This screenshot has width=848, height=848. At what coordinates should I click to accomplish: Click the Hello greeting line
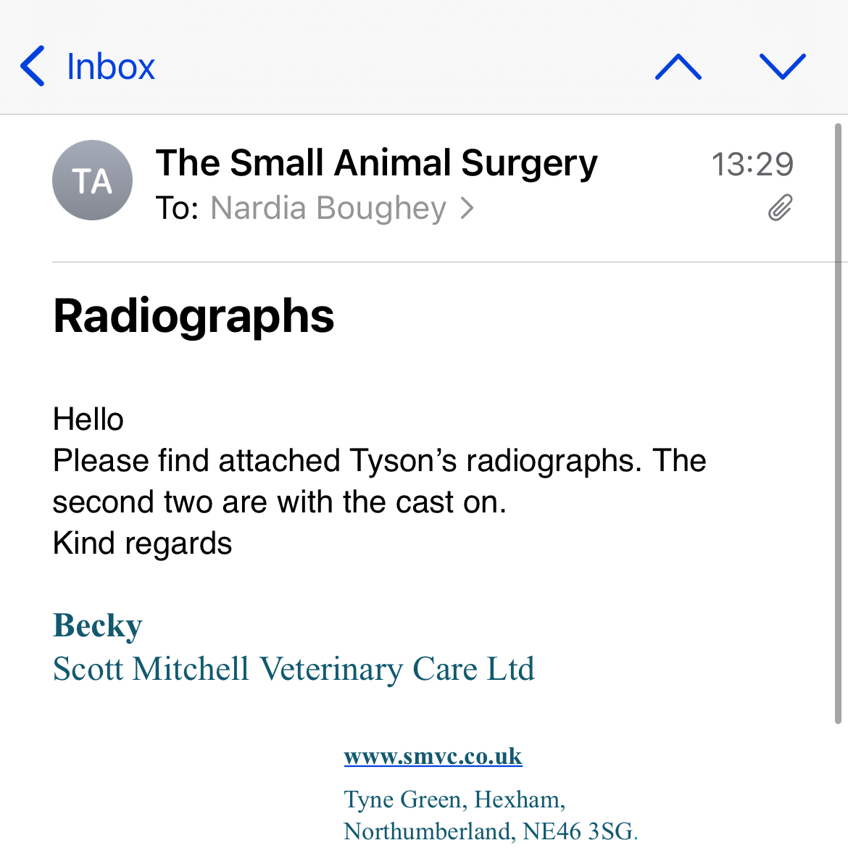88,419
